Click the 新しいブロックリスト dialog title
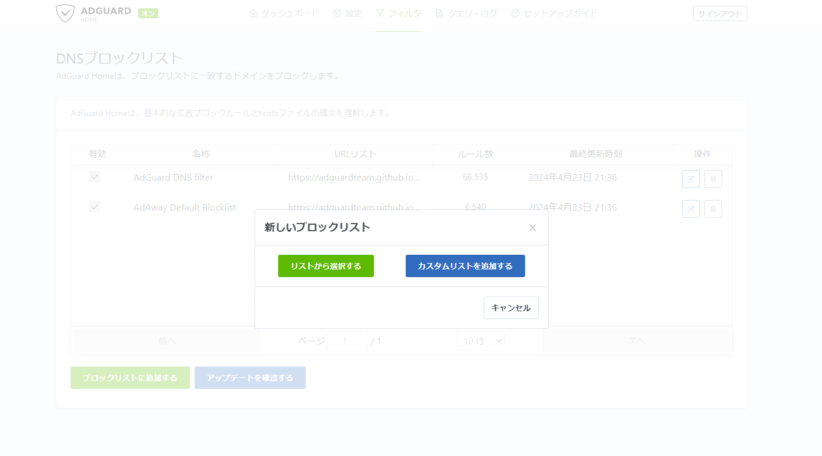This screenshot has width=822, height=456. tap(317, 227)
